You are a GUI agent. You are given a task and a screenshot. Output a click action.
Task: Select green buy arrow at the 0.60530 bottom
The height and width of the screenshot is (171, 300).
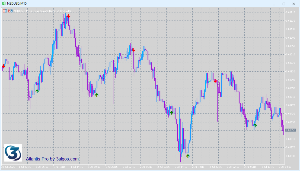pyautogui.click(x=188, y=156)
